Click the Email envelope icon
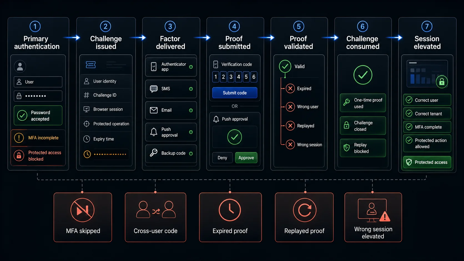 tap(153, 110)
